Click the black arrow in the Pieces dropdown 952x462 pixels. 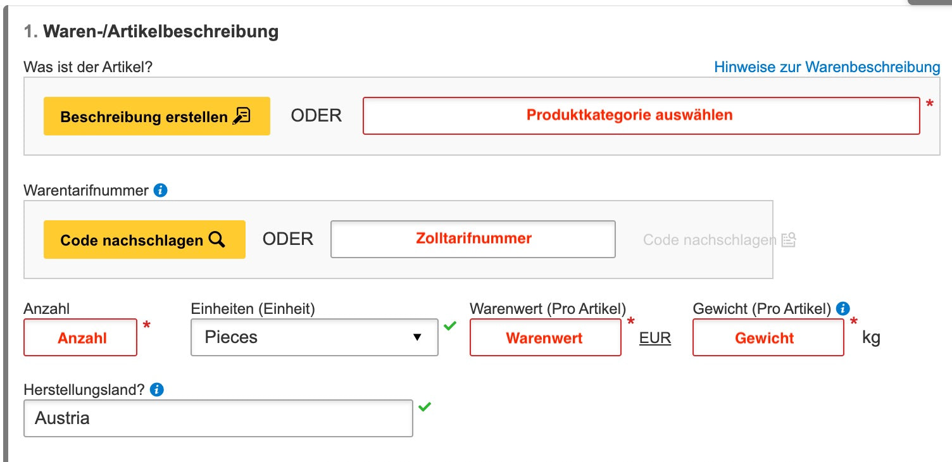417,337
